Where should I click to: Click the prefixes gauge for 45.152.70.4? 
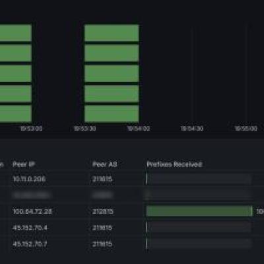[x=199, y=228]
